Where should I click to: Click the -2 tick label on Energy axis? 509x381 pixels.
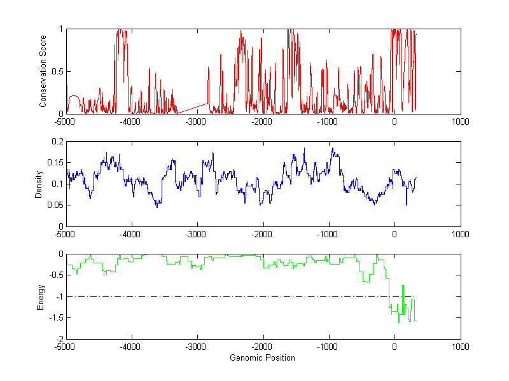coord(58,339)
